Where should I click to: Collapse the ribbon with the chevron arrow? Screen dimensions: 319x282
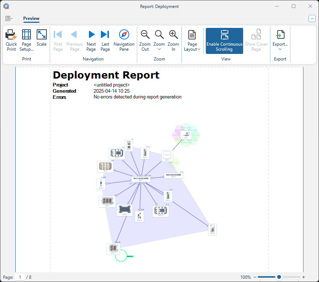[x=312, y=18]
